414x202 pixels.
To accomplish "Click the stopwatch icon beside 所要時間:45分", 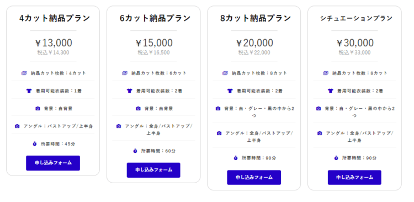I will (x=35, y=144).
